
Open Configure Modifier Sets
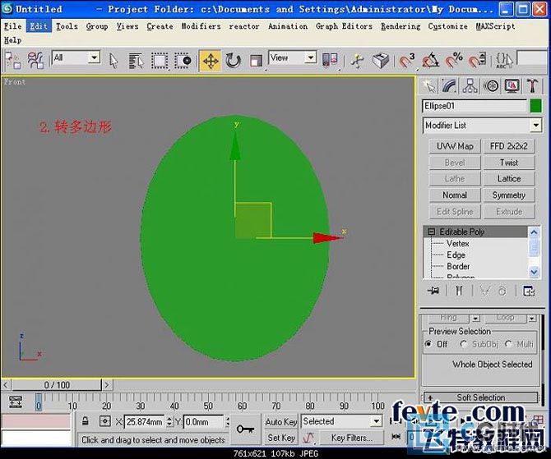click(x=529, y=291)
